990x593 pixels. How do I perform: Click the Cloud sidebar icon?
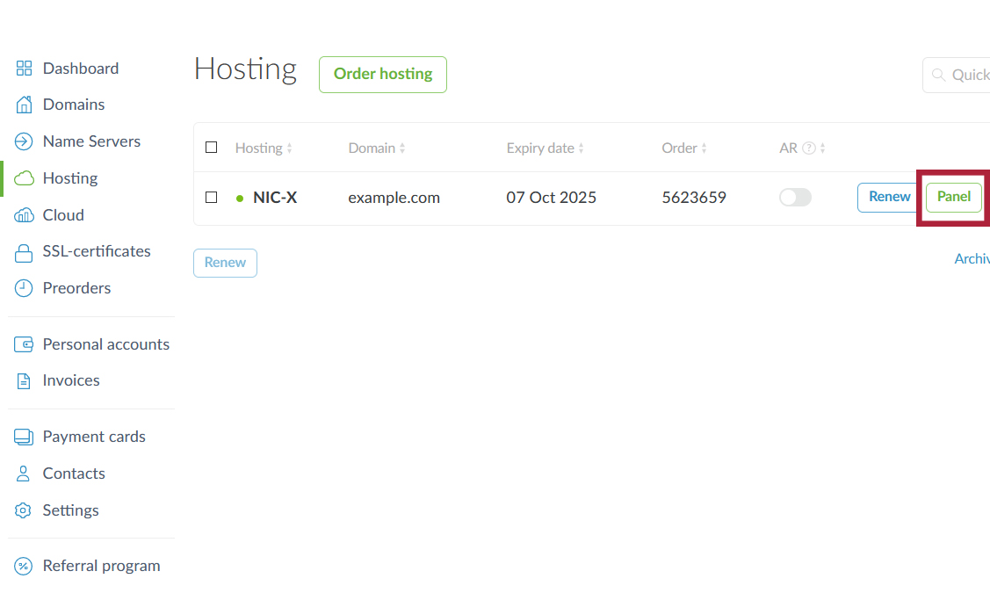pos(25,215)
